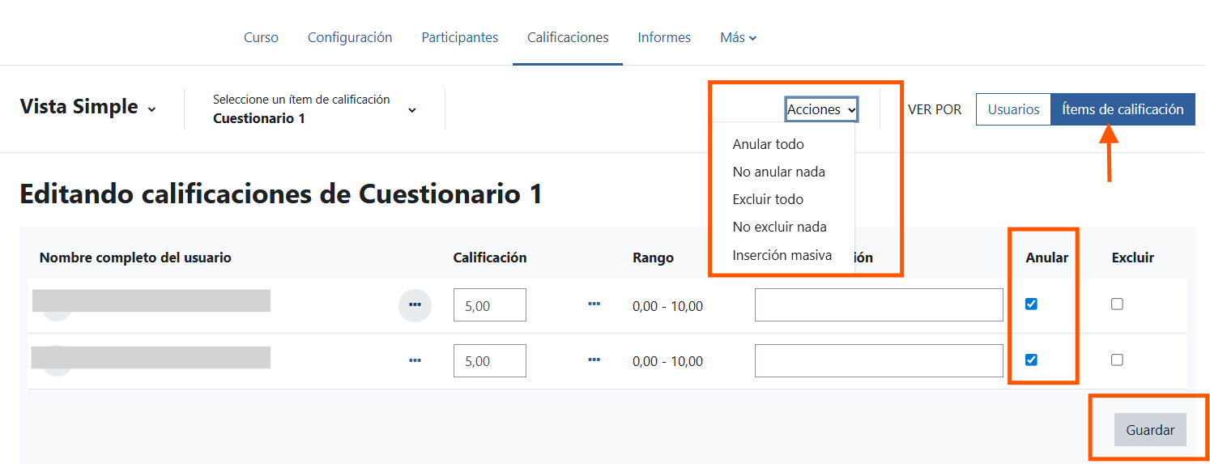Click the second user's feedback text box
Viewport: 1210px width, 464px height.
coord(879,361)
